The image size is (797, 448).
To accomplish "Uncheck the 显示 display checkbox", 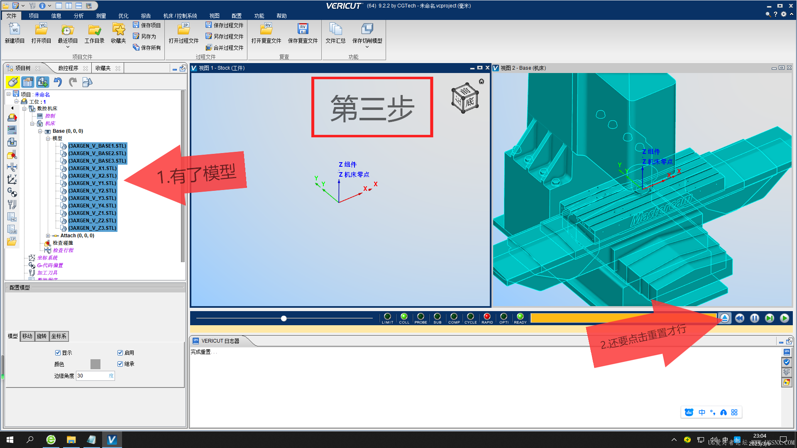I will 58,353.
